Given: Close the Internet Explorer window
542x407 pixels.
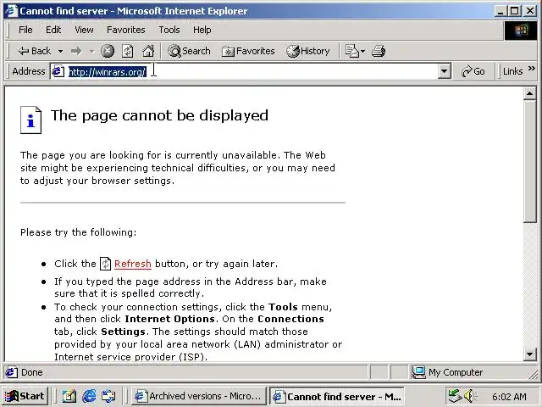Looking at the screenshot, I should (530, 11).
